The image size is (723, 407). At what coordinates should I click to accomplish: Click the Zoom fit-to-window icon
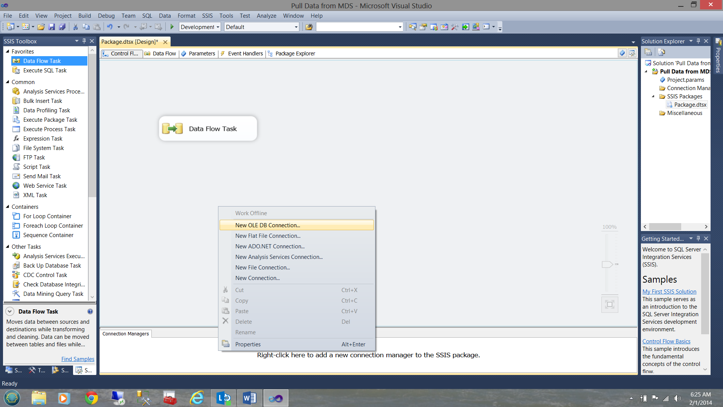pos(610,304)
